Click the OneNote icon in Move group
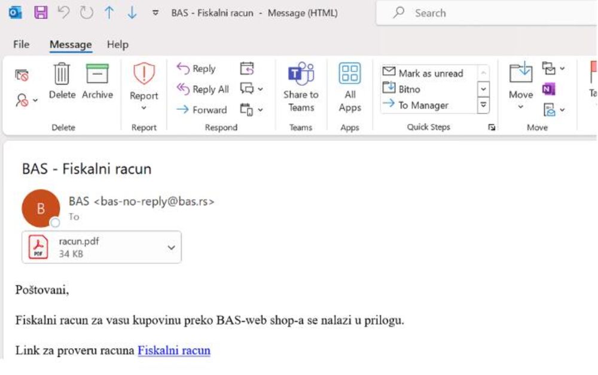Screen dimensions: 598x375 point(548,89)
